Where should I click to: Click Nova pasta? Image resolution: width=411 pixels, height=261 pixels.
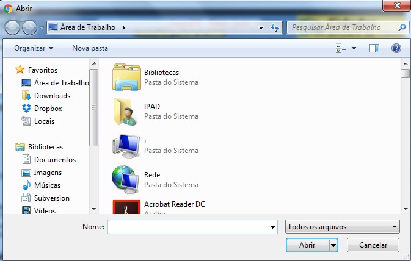click(90, 48)
